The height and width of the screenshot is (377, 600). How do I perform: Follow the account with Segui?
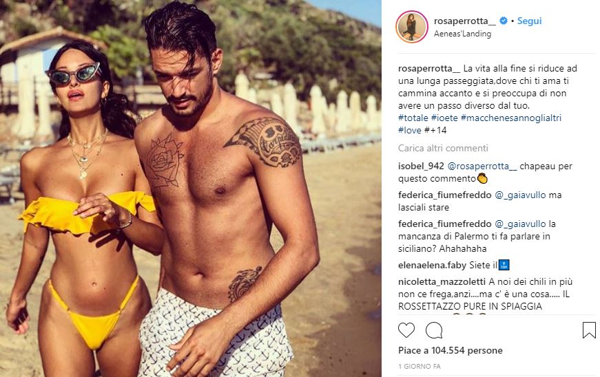(x=529, y=21)
